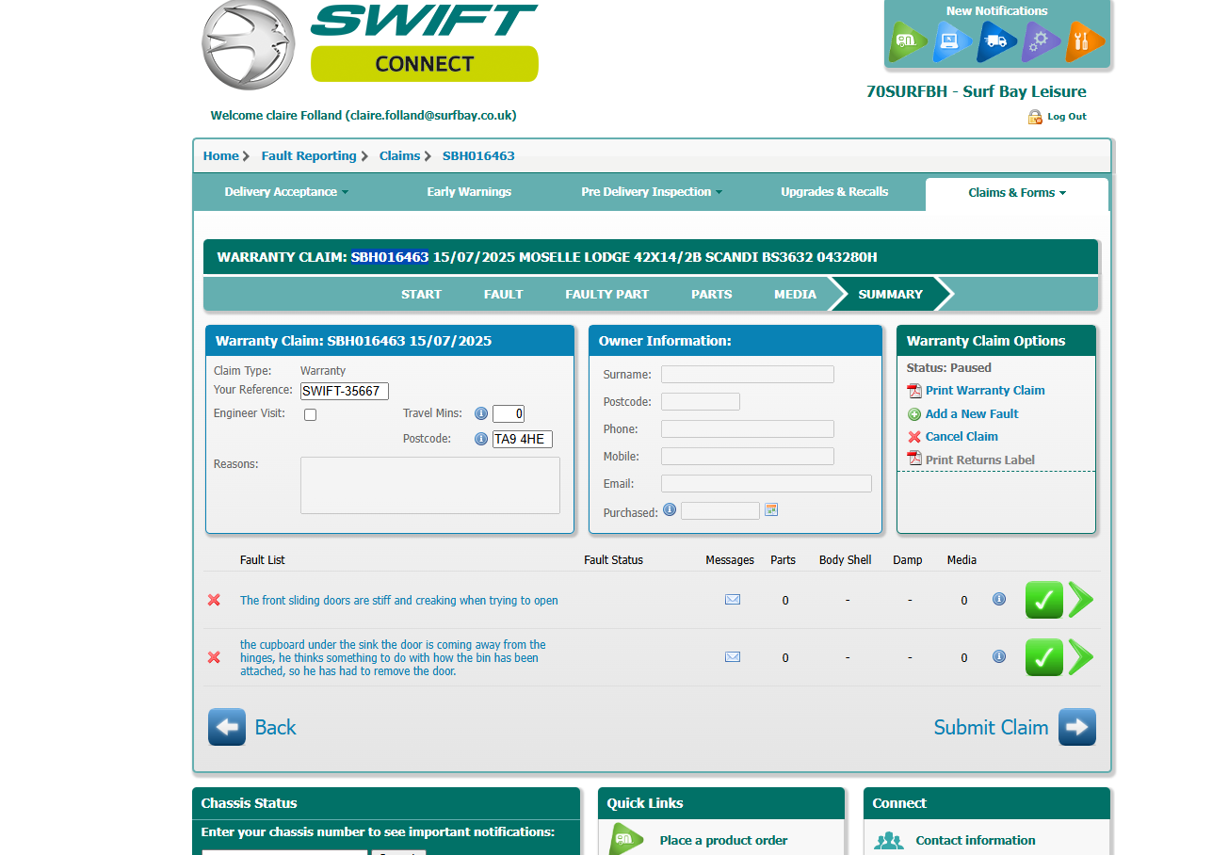Open the delivery truck notification icon
The image size is (1212, 855).
[996, 41]
